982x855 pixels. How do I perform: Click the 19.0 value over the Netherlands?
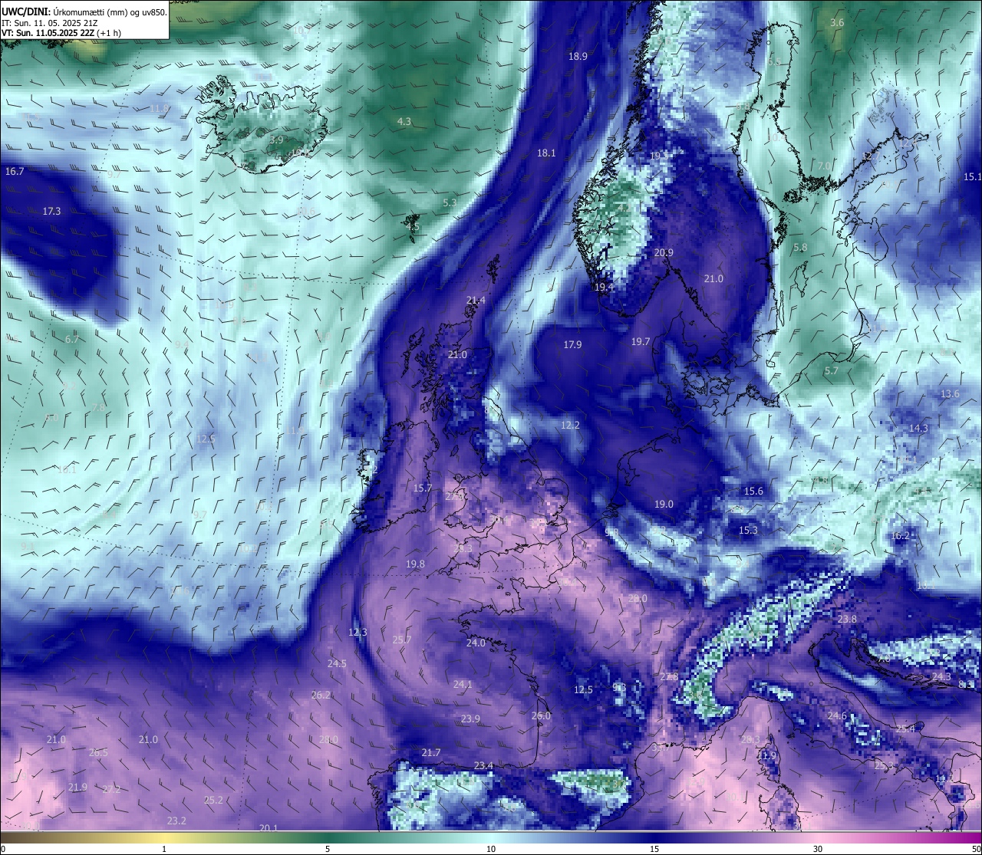[664, 505]
